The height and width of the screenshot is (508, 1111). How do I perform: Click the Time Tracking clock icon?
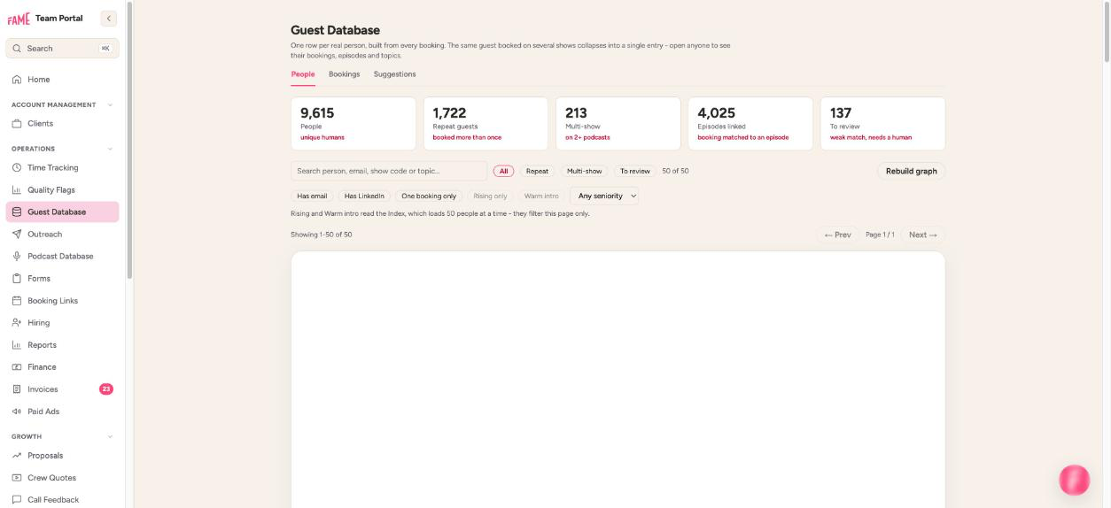pos(17,168)
